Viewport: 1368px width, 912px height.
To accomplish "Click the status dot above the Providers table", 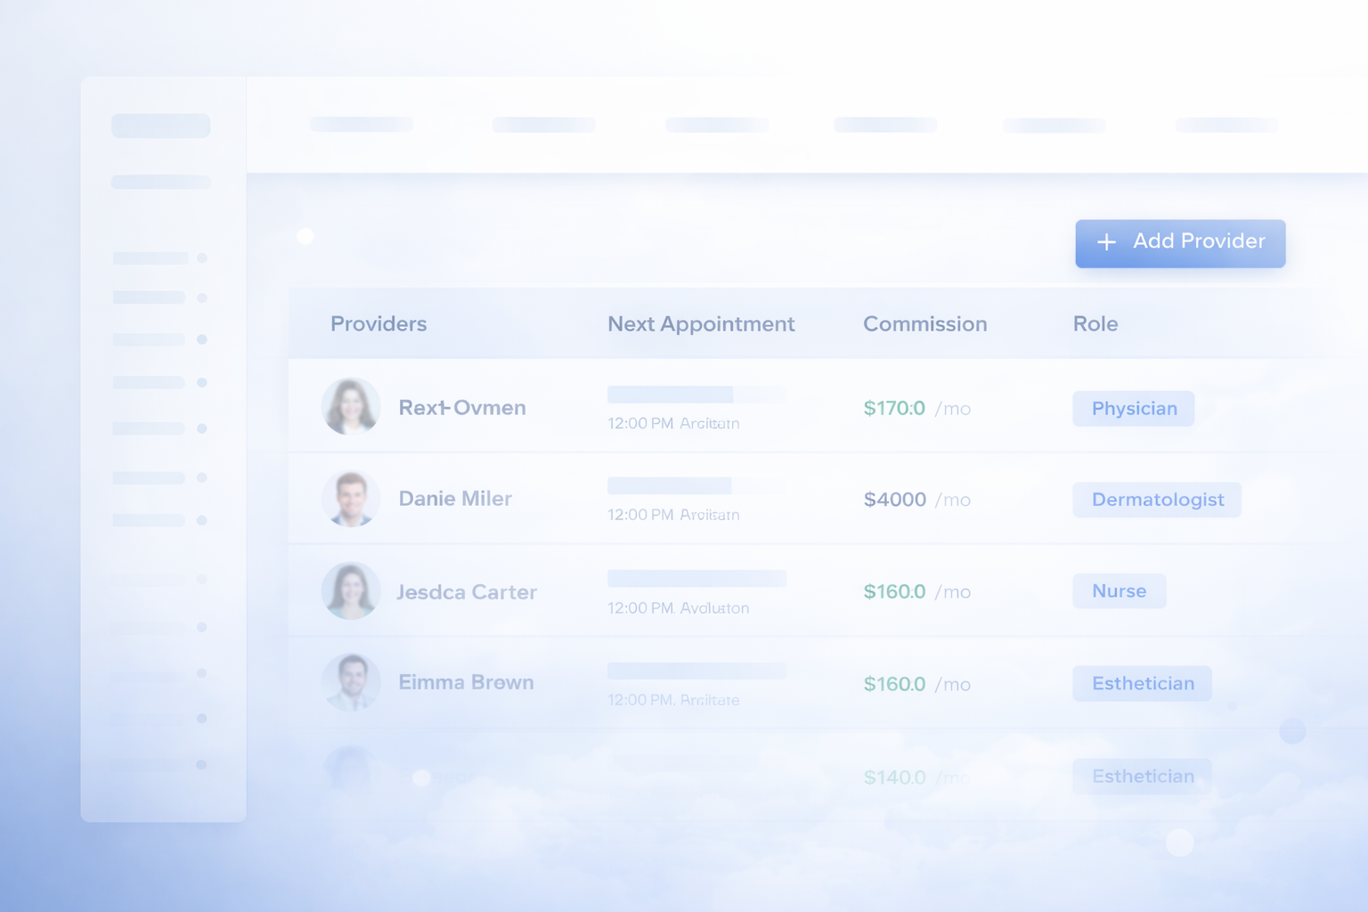I will click(x=305, y=235).
